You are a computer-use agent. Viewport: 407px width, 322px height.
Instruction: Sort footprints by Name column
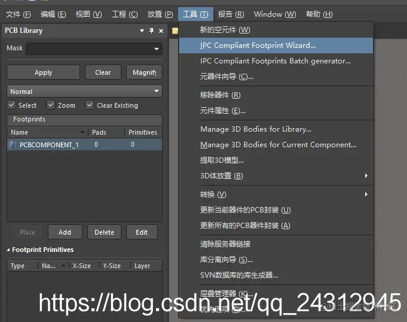coord(47,132)
